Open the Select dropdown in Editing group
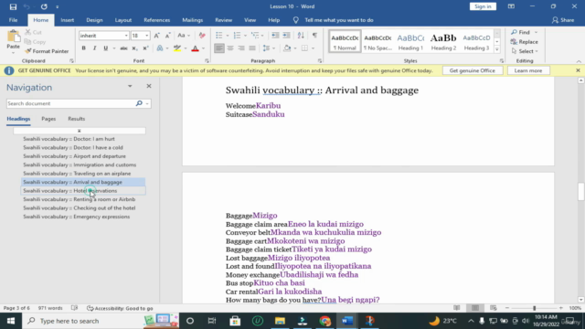This screenshot has height=329, width=585. tap(525, 51)
